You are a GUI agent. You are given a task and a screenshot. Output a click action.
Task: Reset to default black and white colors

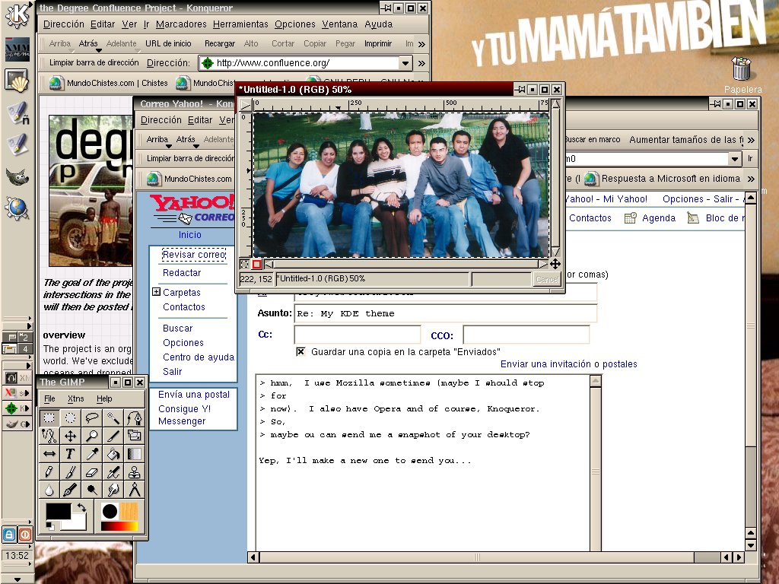(50, 525)
